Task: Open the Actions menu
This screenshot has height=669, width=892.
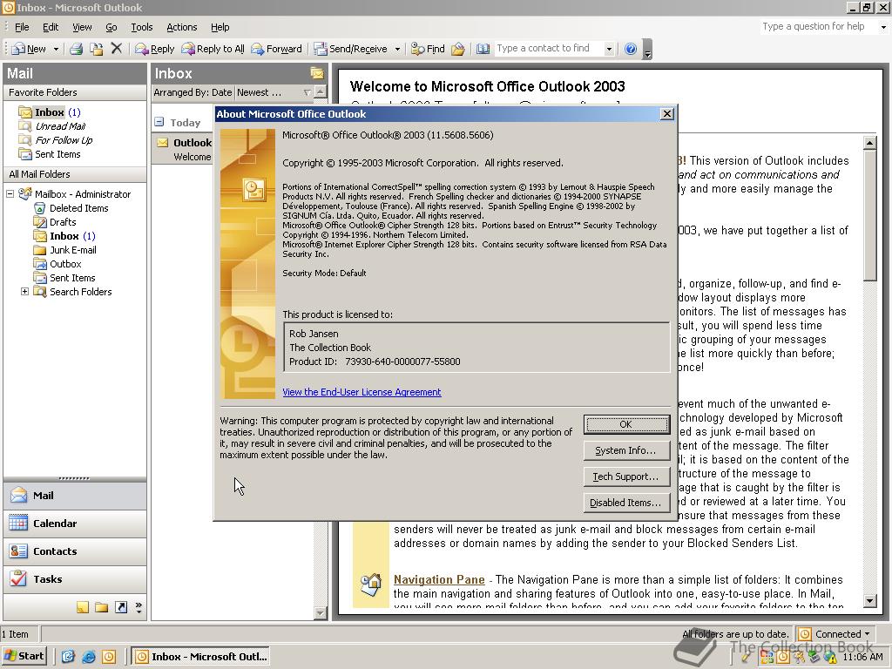Action: click(x=181, y=27)
